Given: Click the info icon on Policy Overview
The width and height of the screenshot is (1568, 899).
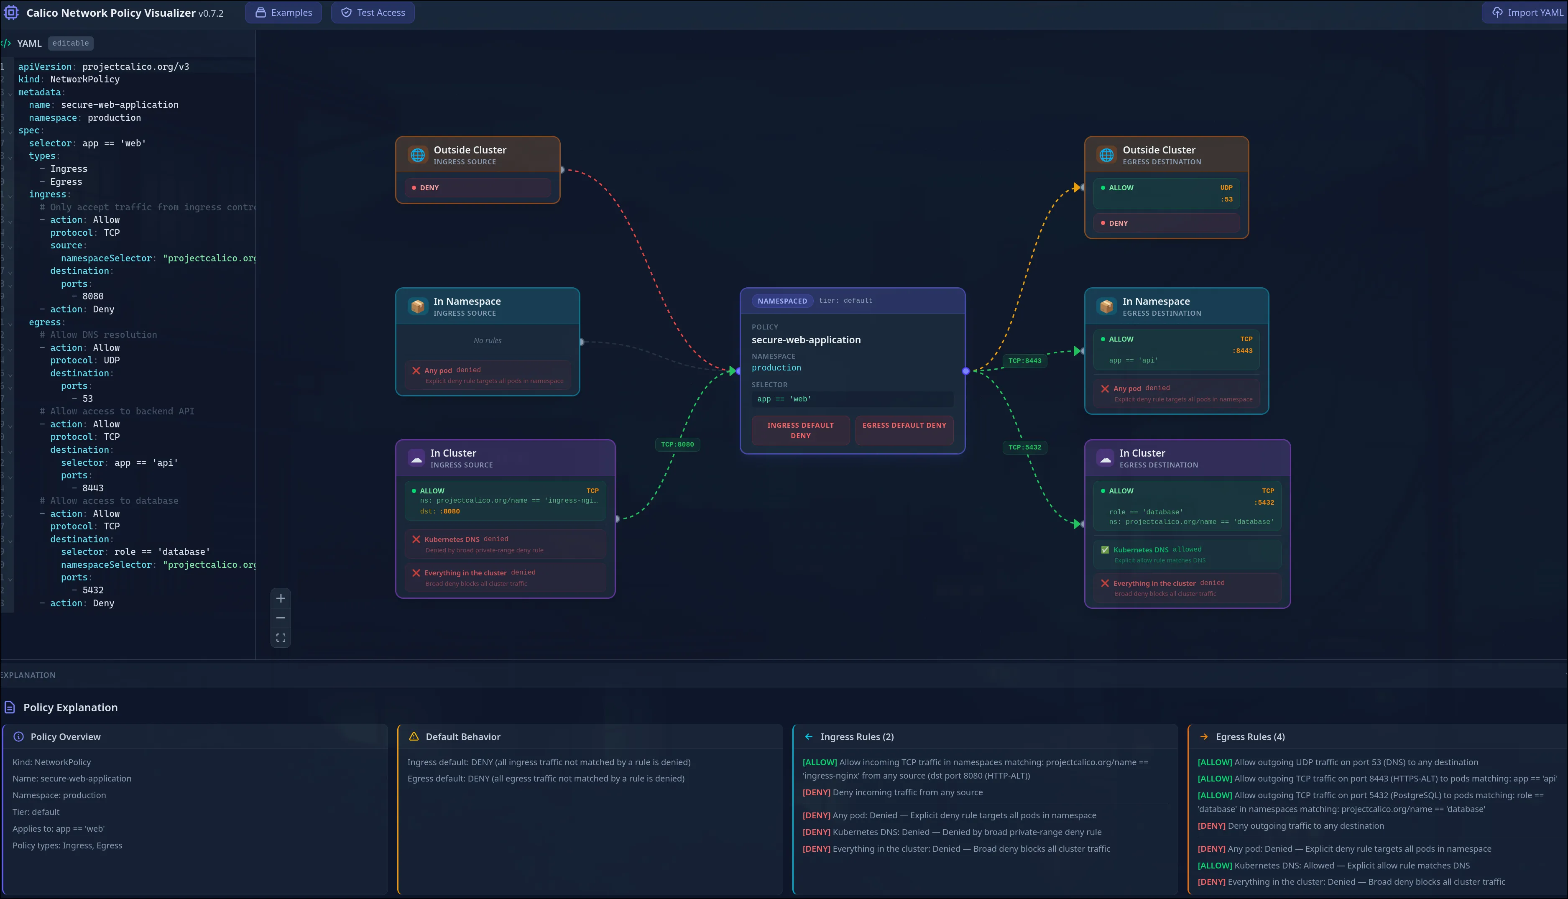Looking at the screenshot, I should pyautogui.click(x=18, y=737).
